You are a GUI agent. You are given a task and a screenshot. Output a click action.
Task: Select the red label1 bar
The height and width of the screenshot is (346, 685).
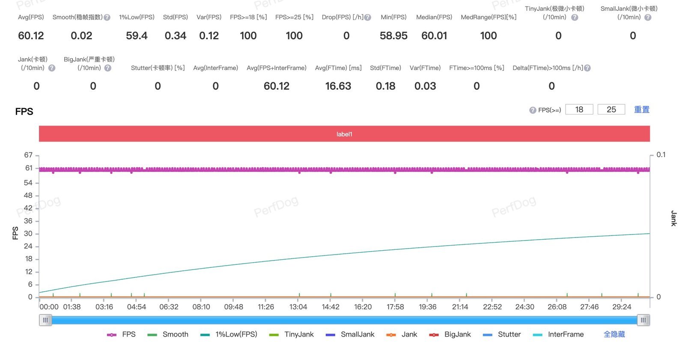344,134
